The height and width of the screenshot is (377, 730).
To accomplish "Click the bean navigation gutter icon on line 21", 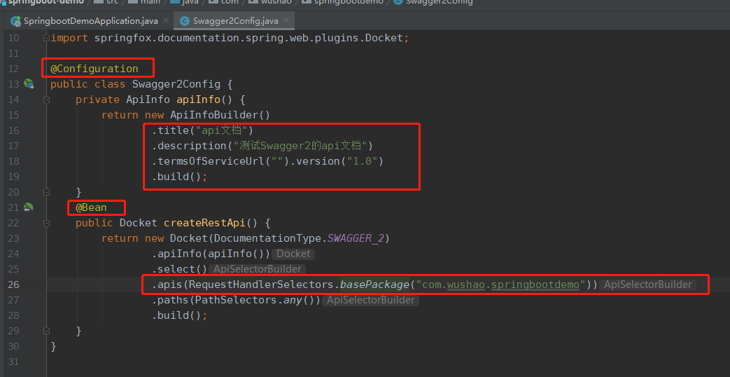I will [x=29, y=207].
